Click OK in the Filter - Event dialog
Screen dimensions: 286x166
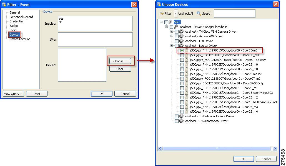[x=102, y=94]
